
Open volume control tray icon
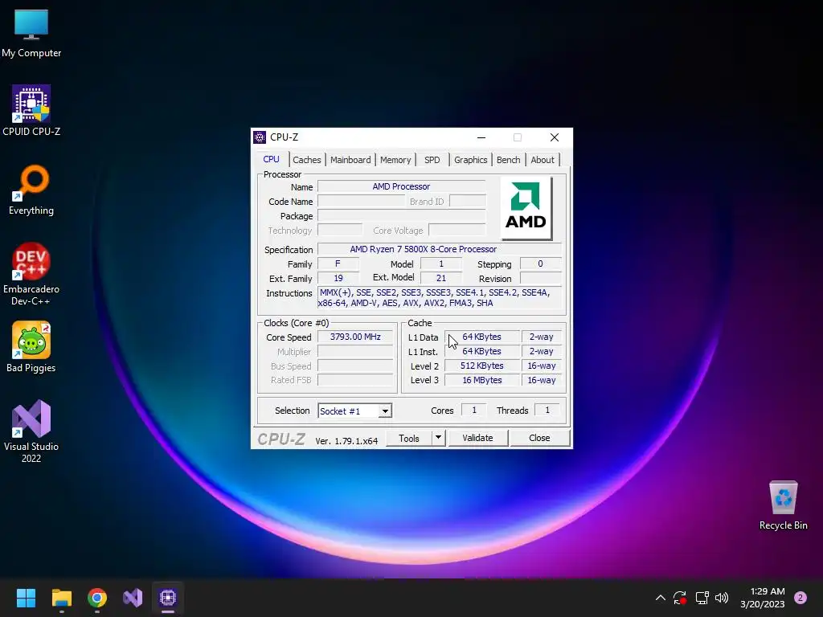click(722, 598)
